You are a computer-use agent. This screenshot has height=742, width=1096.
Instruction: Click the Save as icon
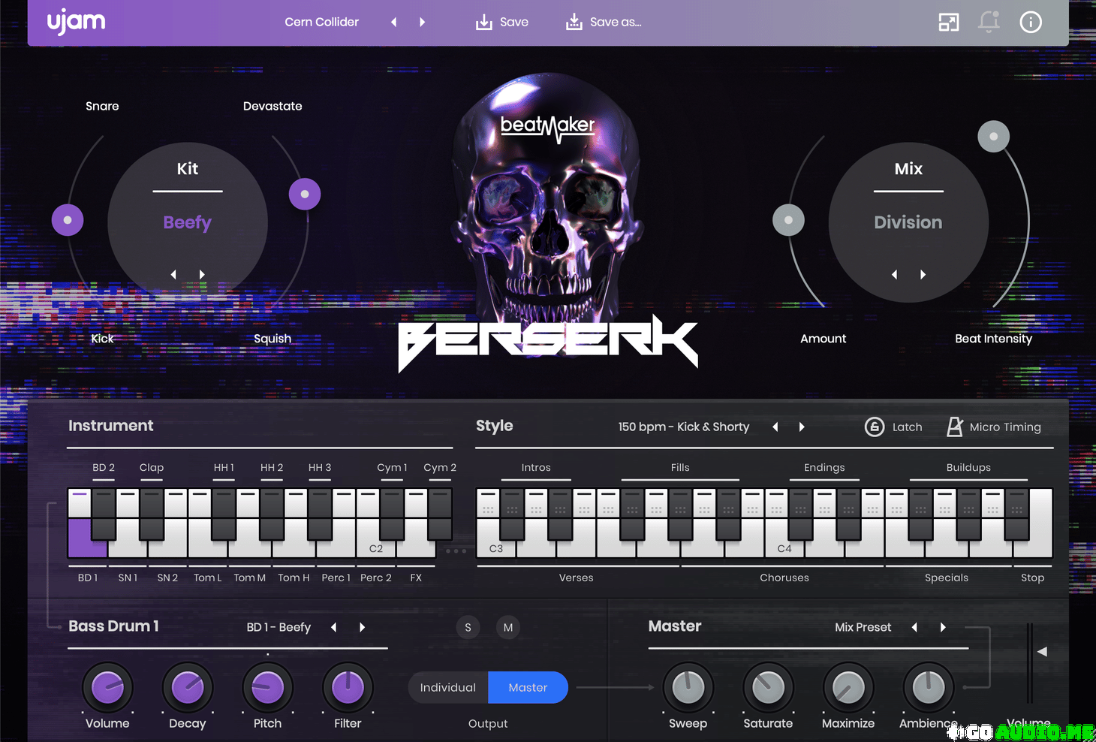coord(574,23)
